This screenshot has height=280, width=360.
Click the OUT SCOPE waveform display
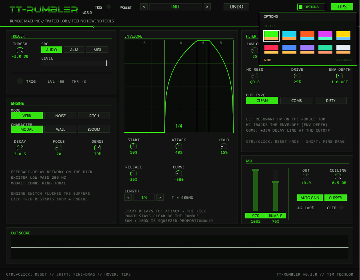[x=180, y=247]
